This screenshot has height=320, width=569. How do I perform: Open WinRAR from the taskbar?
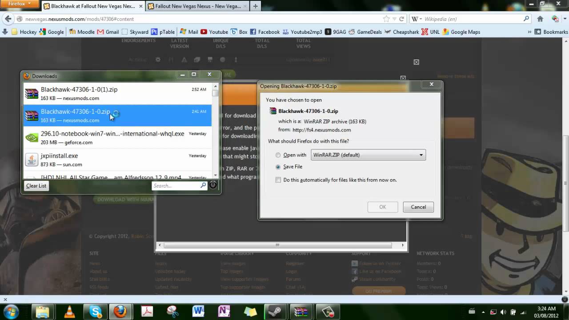coord(301,312)
